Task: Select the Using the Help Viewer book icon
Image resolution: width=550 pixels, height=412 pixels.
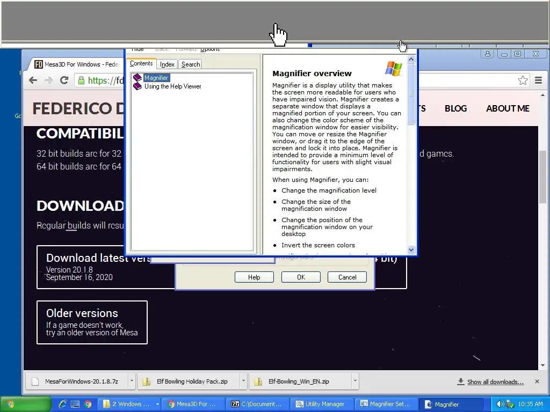Action: 137,86
